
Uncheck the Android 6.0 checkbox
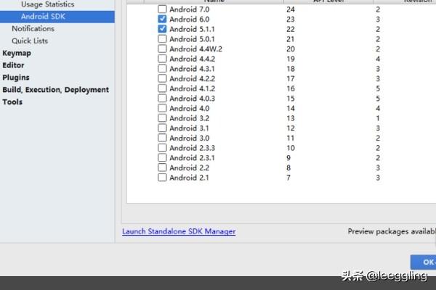162,19
